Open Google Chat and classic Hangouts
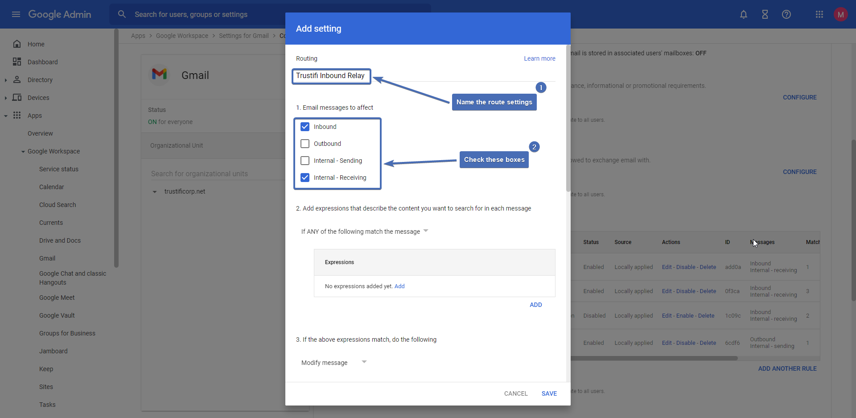Viewport: 856px width, 418px height. point(73,278)
